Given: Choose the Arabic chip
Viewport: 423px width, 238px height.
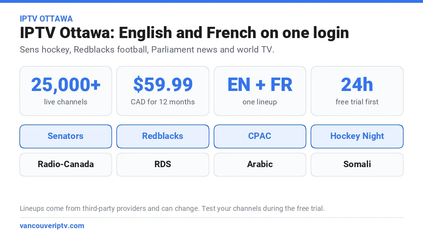Looking at the screenshot, I should click(260, 164).
